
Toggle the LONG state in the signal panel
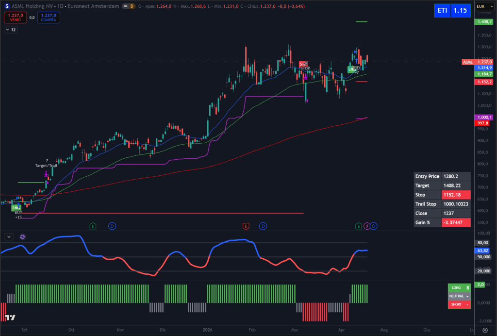click(459, 287)
